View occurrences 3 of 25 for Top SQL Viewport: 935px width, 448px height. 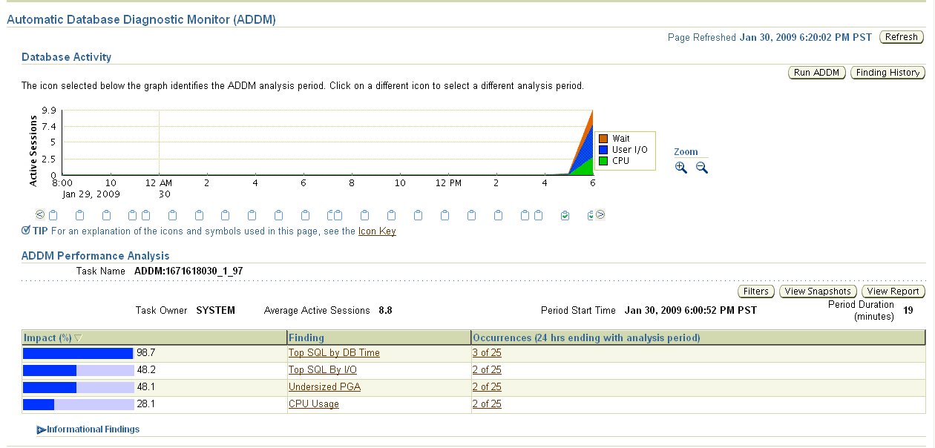486,352
